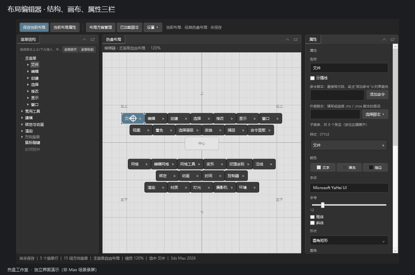
Task: Pop out the 菜单结构 panel
Action: pyautogui.click(x=92, y=39)
